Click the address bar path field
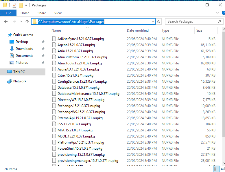 point(93,21)
